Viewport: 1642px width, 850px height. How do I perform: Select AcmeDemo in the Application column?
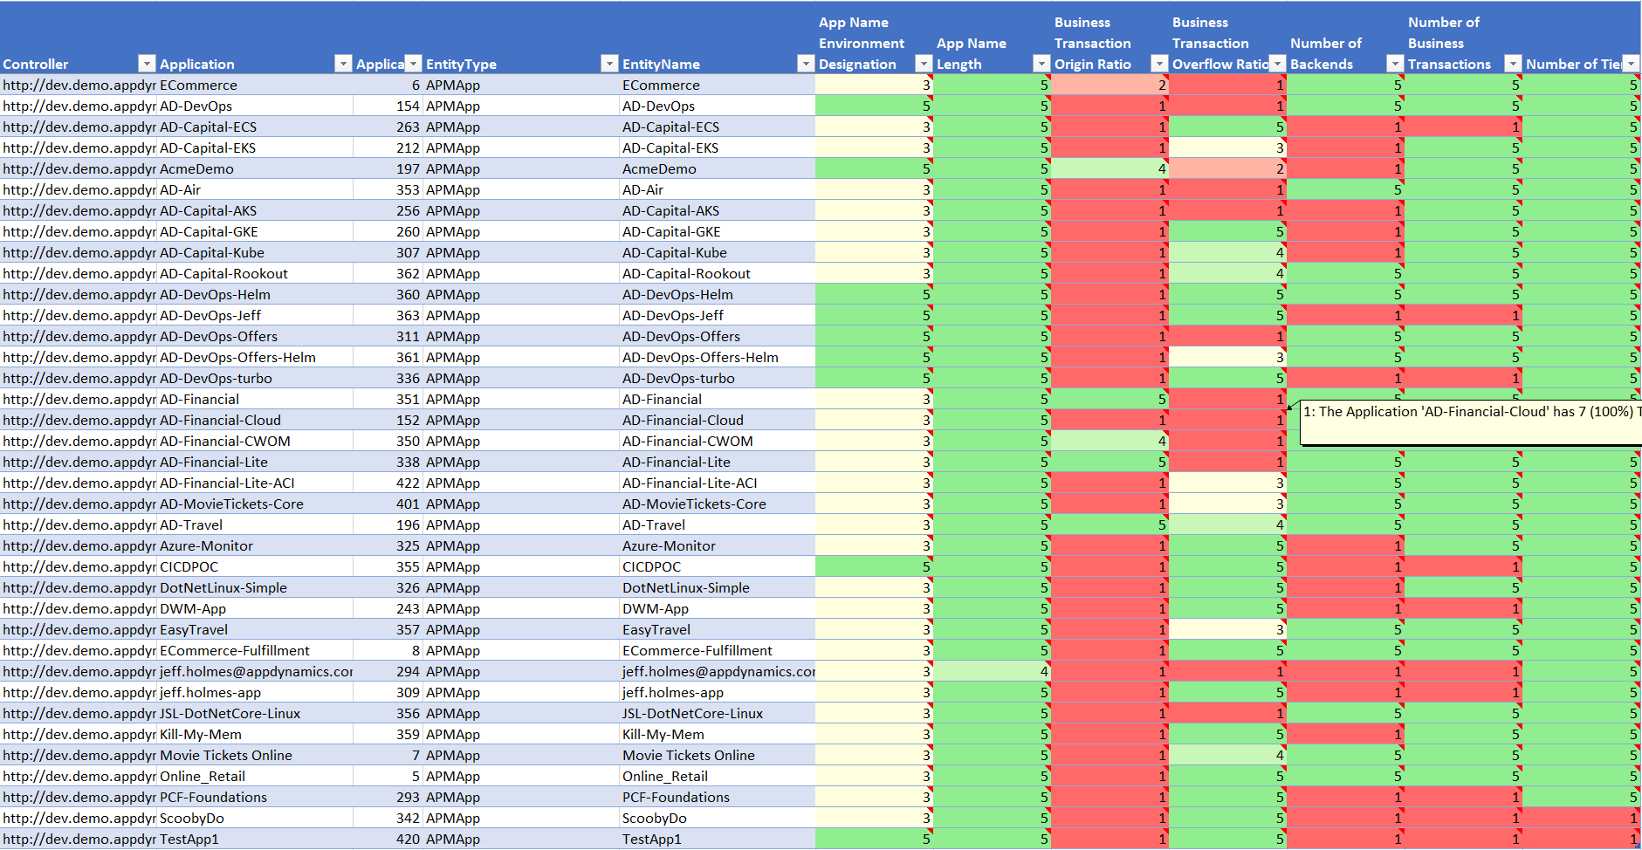[x=197, y=168]
